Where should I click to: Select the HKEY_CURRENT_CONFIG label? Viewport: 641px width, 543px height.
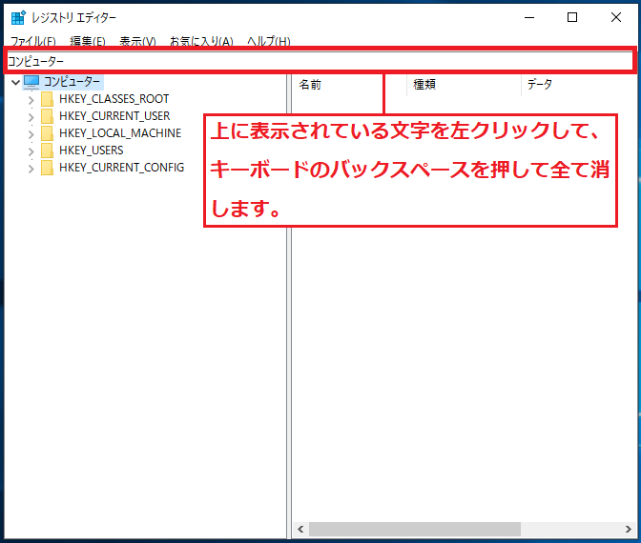point(121,168)
